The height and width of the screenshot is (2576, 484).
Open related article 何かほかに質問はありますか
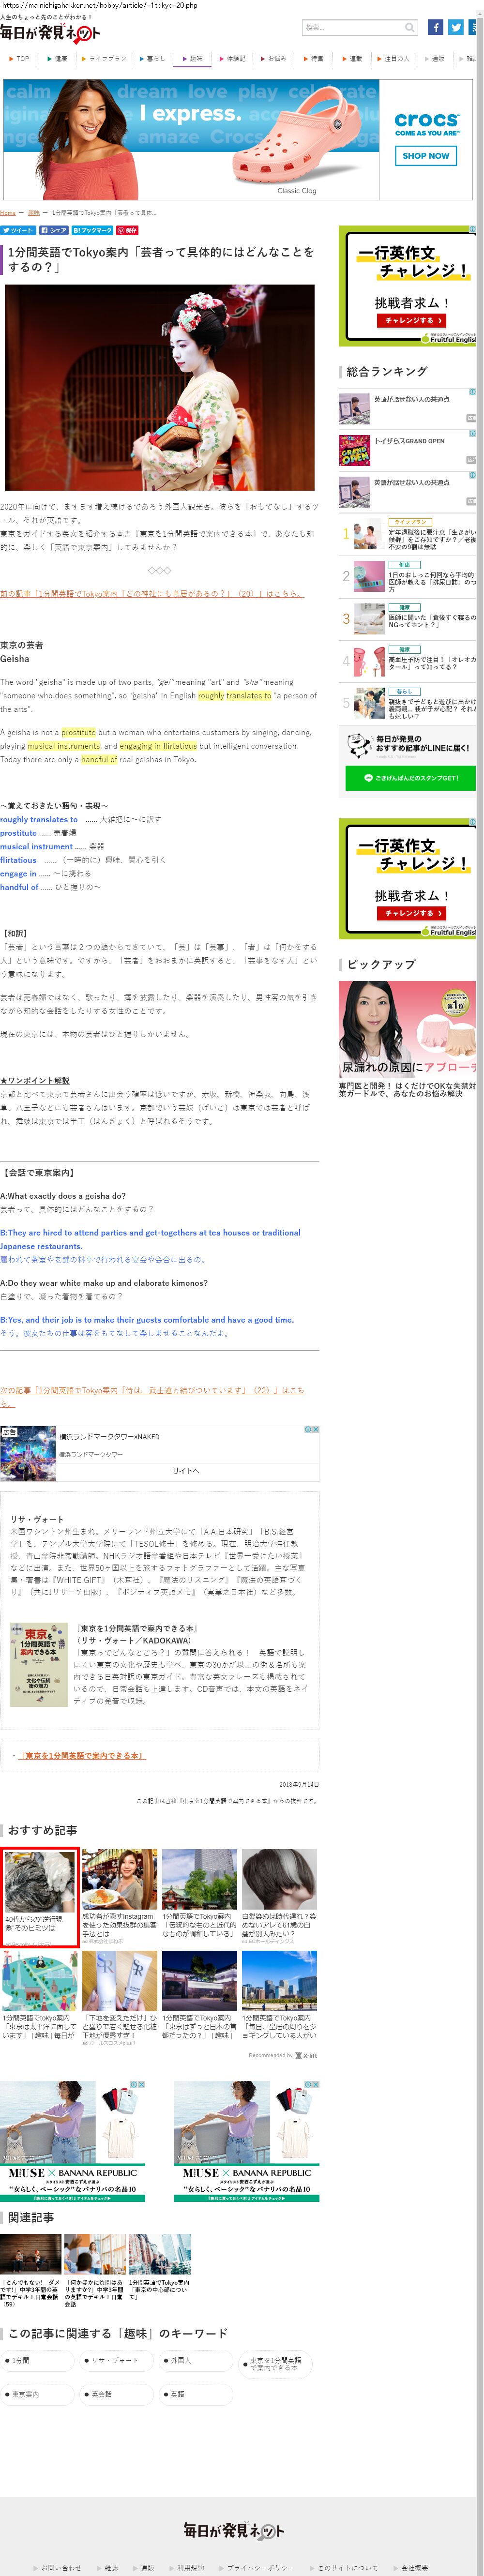coord(94,2271)
